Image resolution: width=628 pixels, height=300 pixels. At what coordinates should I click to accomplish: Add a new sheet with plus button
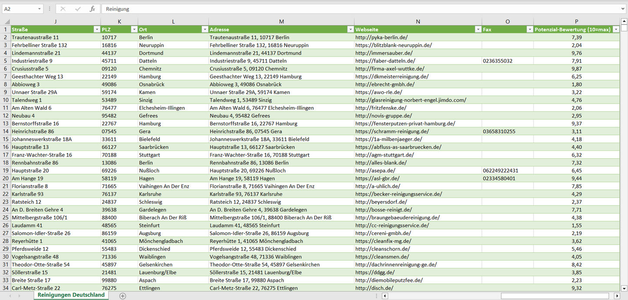(123, 296)
